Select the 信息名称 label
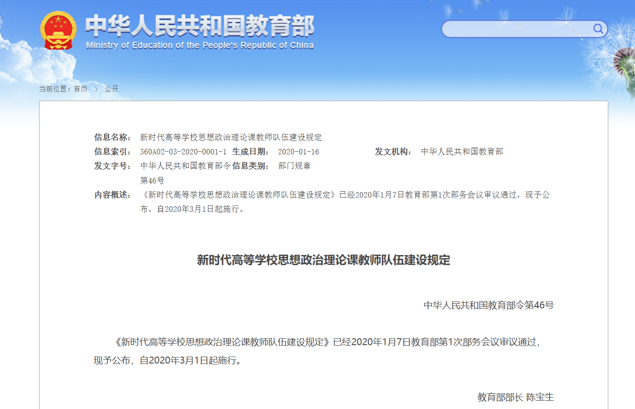Image resolution: width=635 pixels, height=409 pixels. pos(113,137)
